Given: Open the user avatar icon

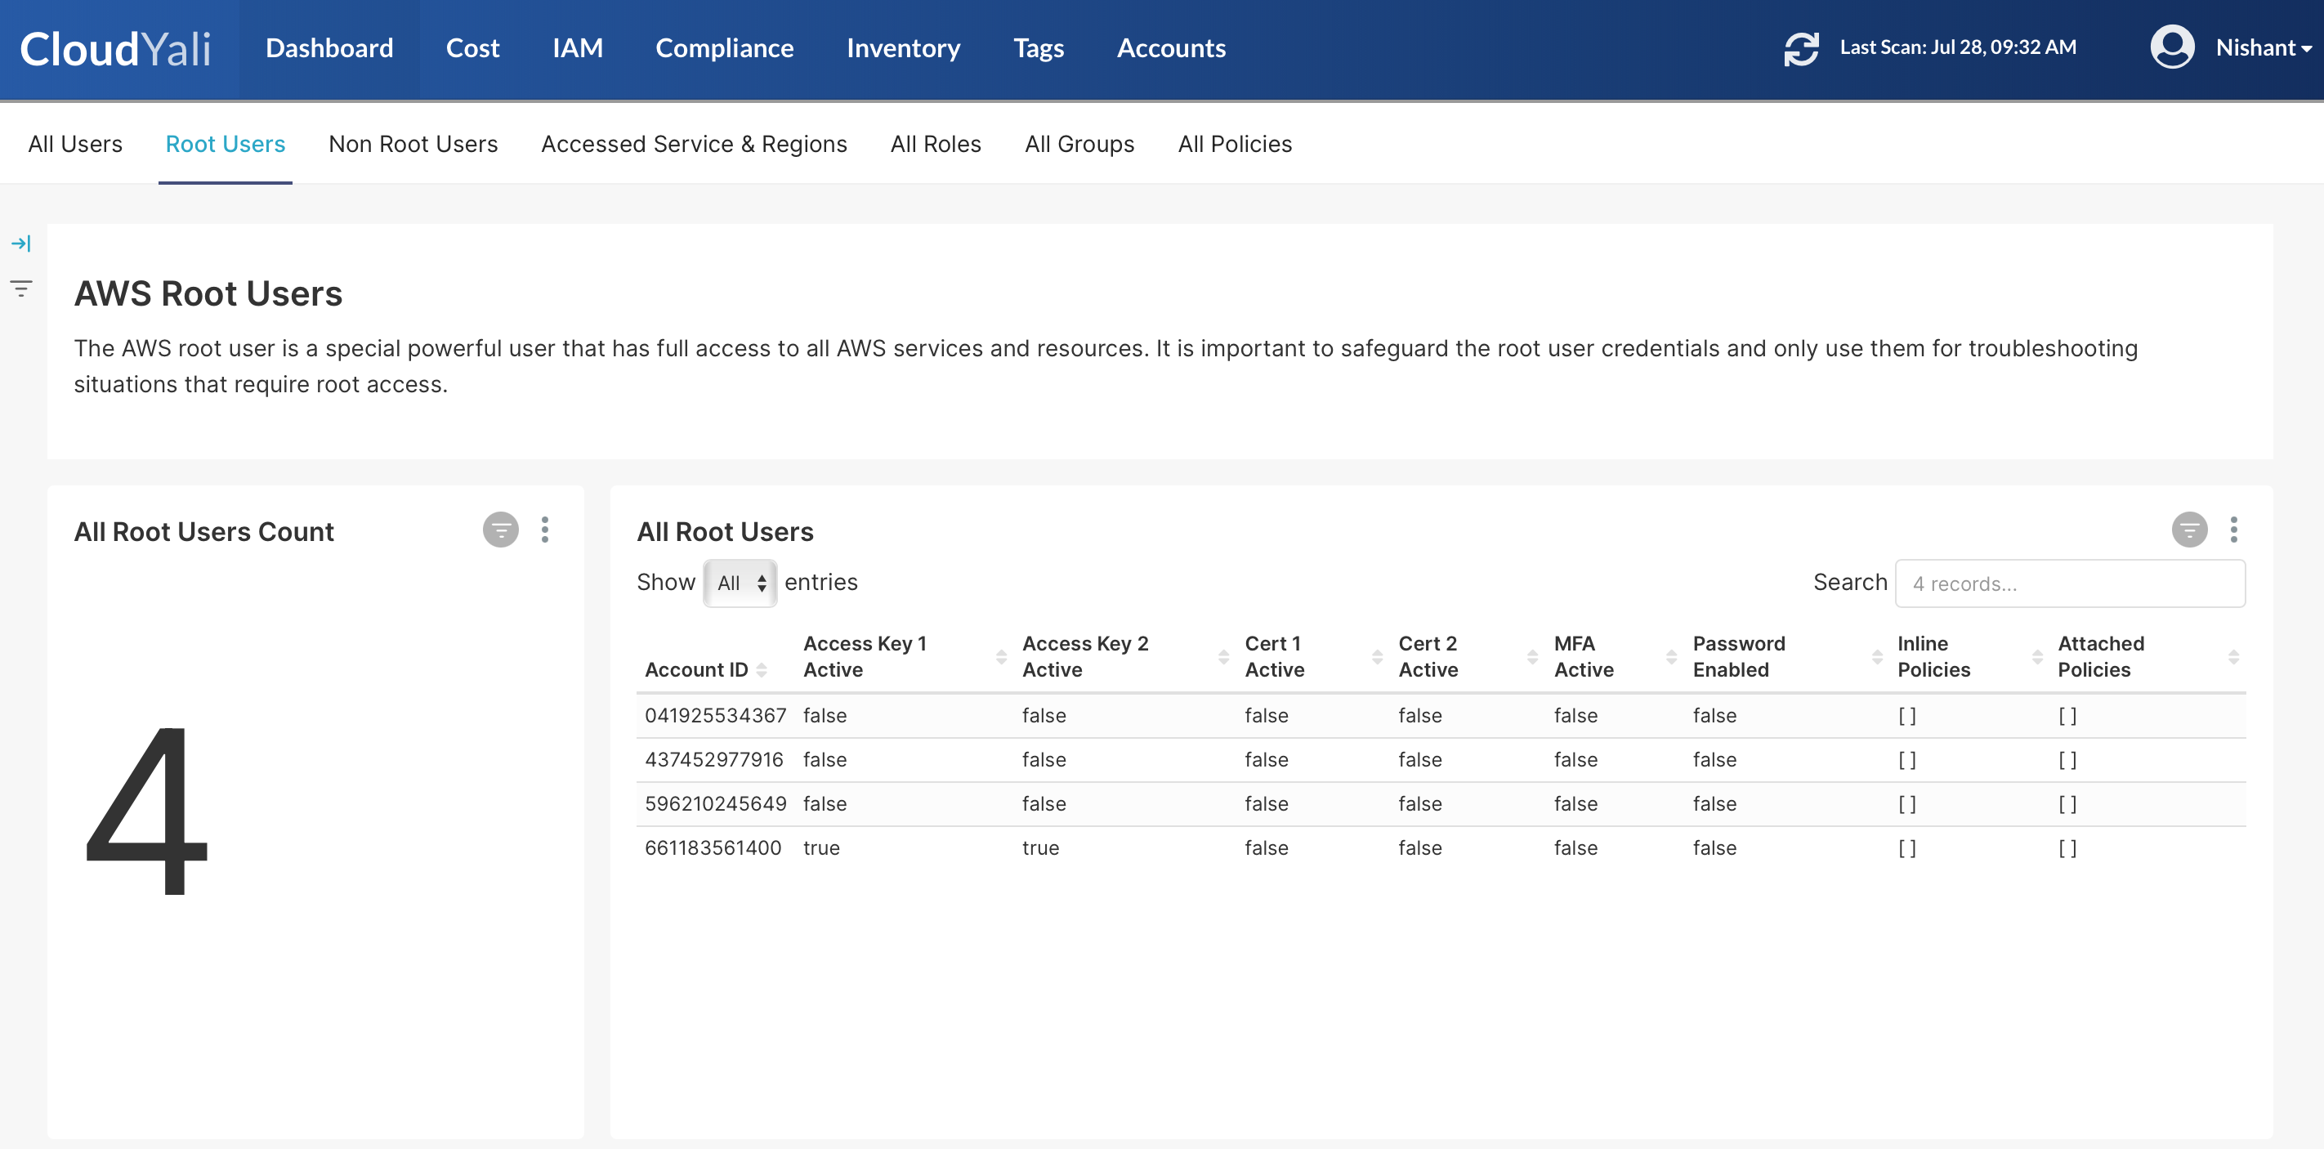Looking at the screenshot, I should (2173, 47).
